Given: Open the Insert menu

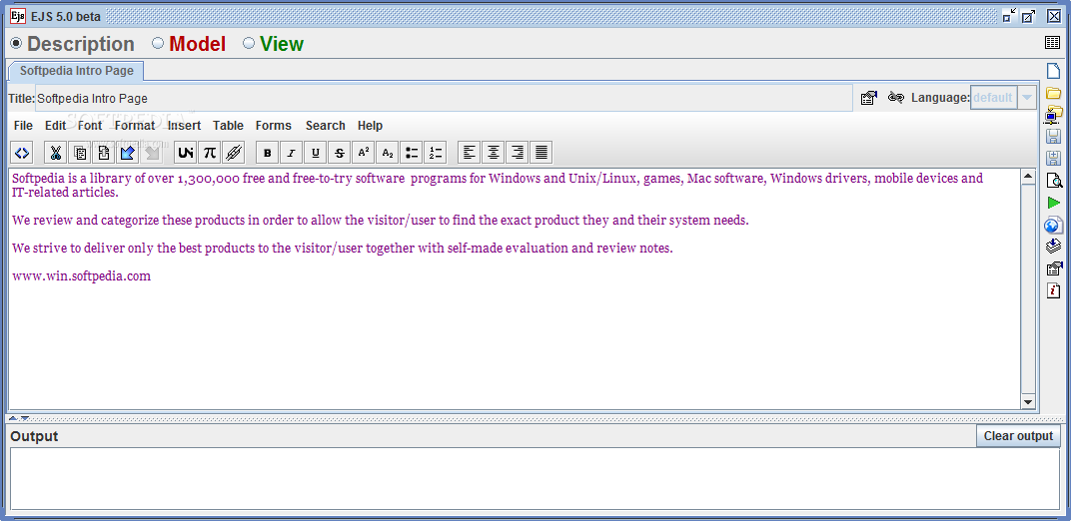Looking at the screenshot, I should 185,126.
